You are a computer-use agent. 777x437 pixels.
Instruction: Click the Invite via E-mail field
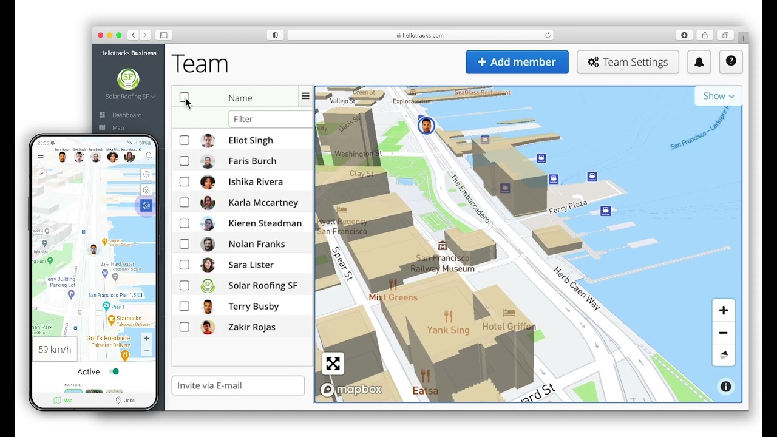[x=238, y=385]
